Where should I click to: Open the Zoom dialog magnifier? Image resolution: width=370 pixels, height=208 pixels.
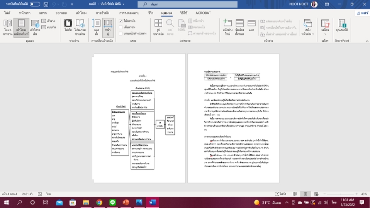point(170,27)
